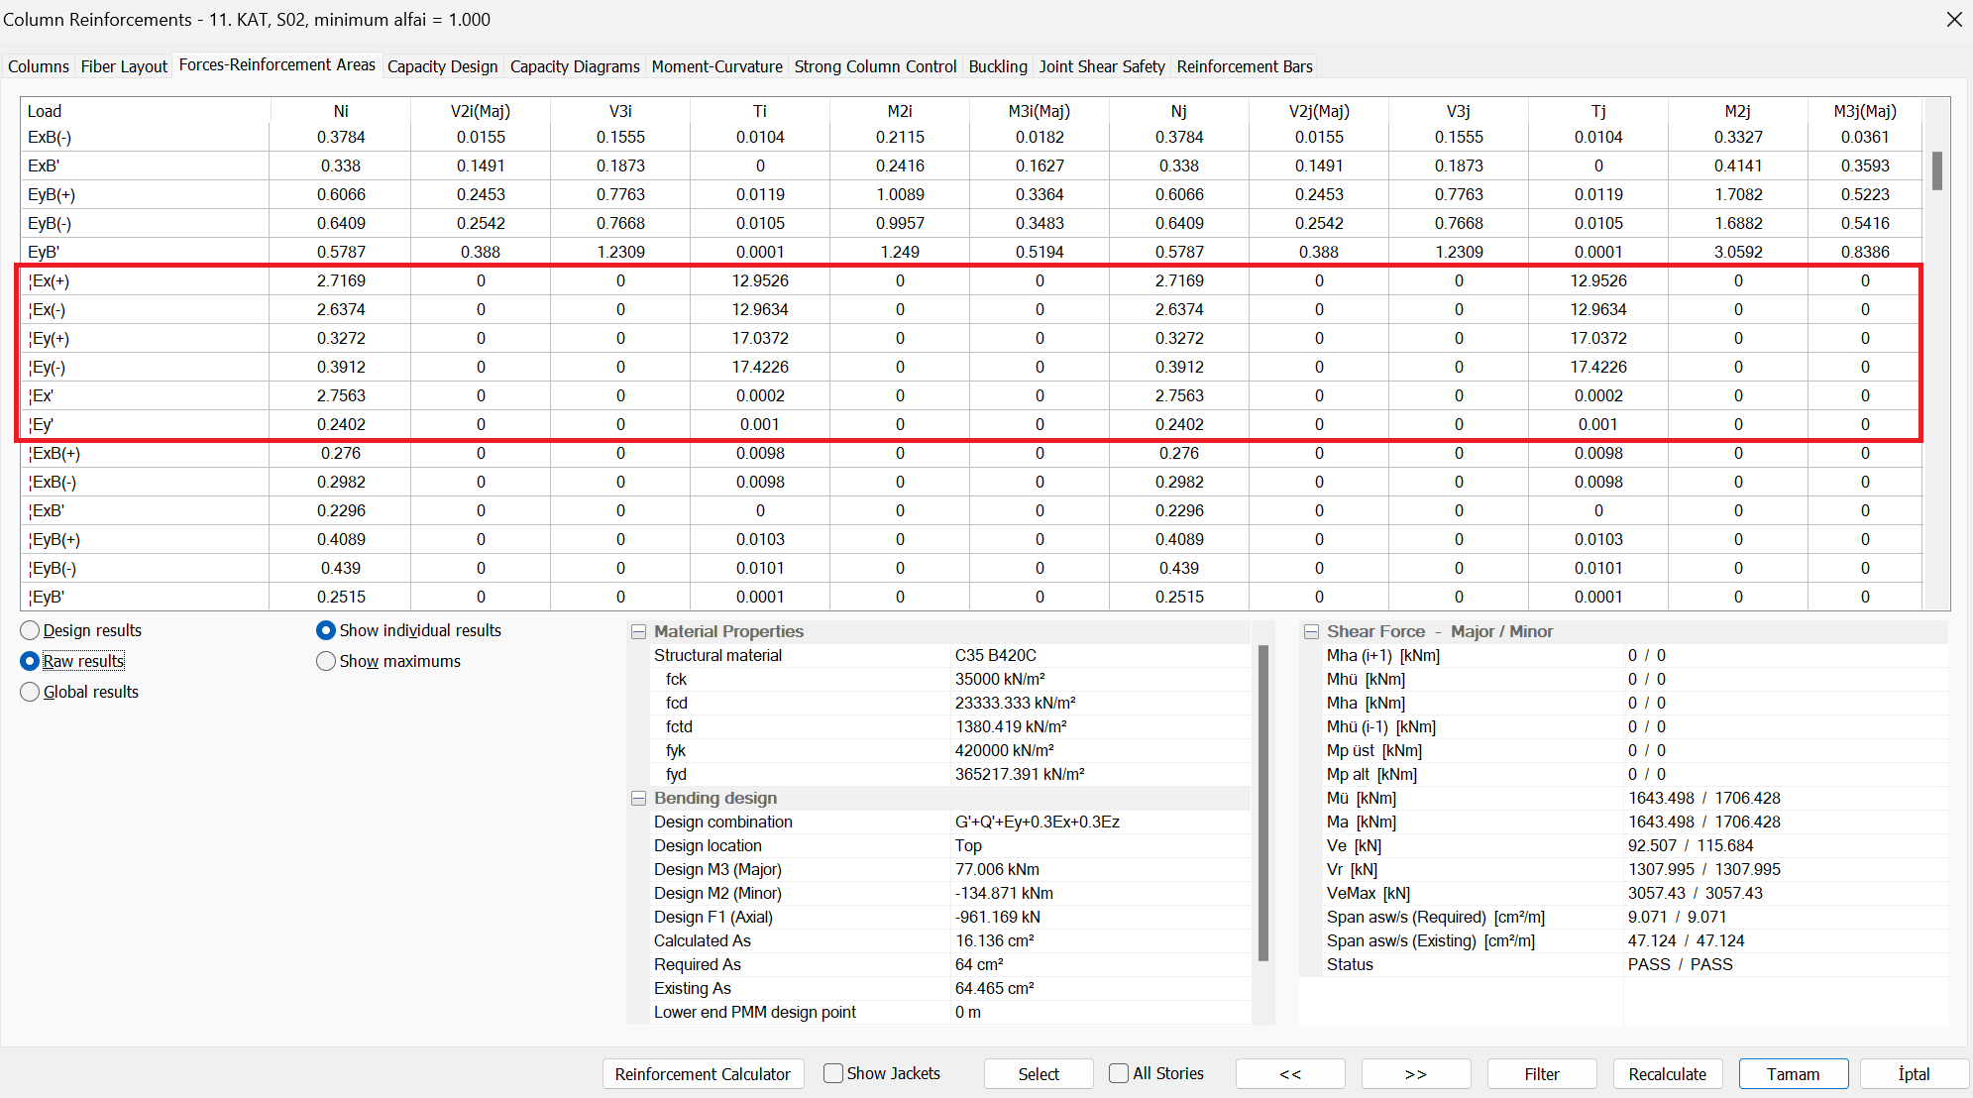Open the Filter button
This screenshot has width=1973, height=1098.
pyautogui.click(x=1541, y=1074)
